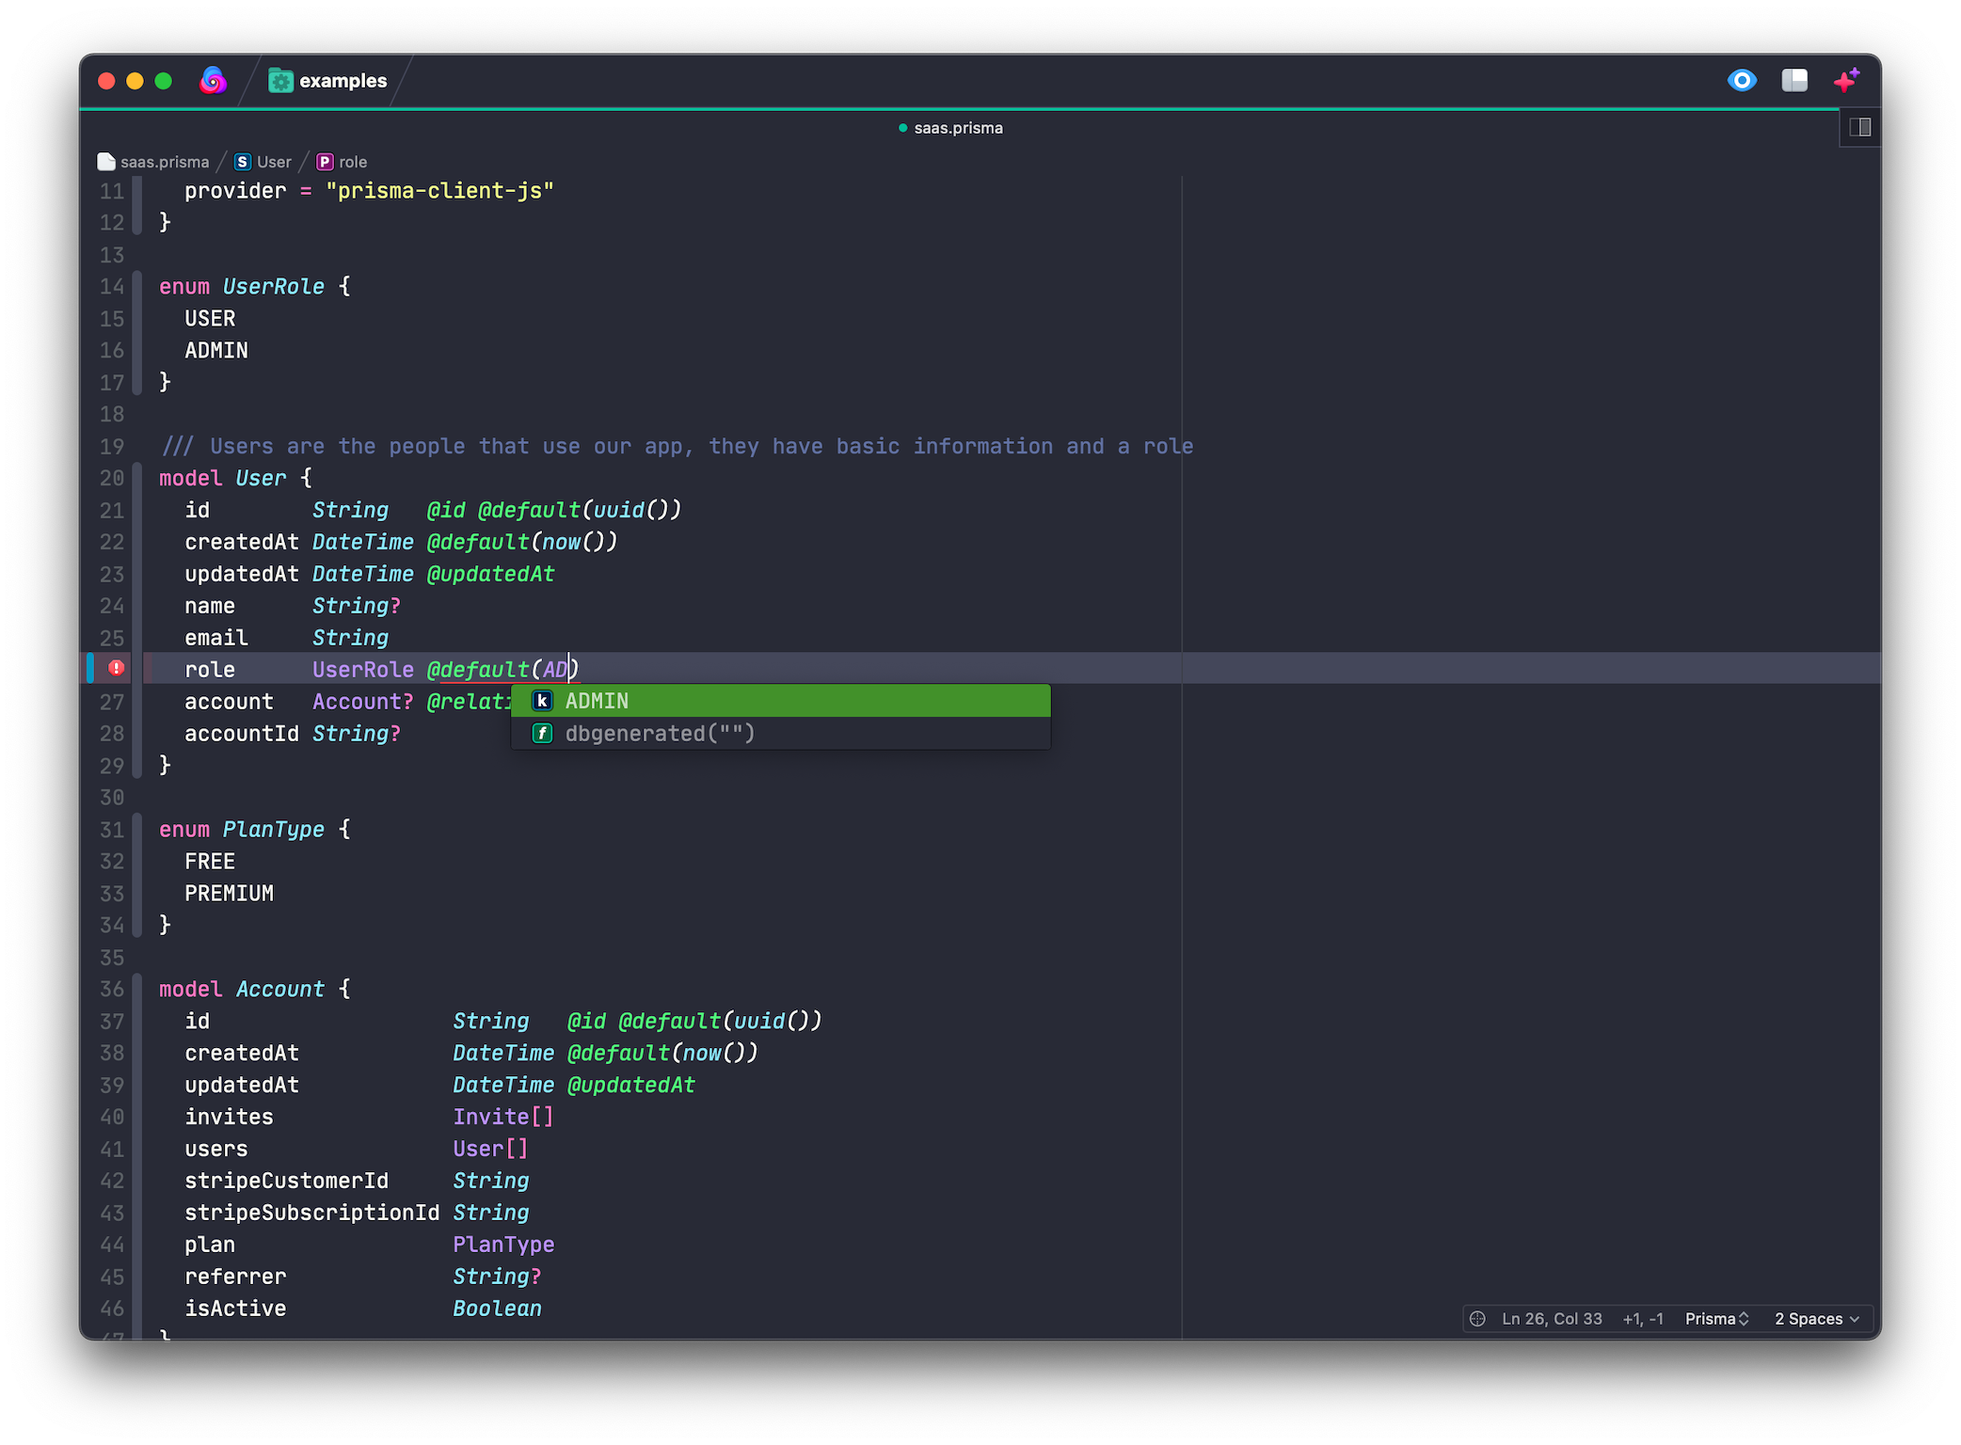
Task: Click the red error marker on line 26
Action: [x=117, y=668]
